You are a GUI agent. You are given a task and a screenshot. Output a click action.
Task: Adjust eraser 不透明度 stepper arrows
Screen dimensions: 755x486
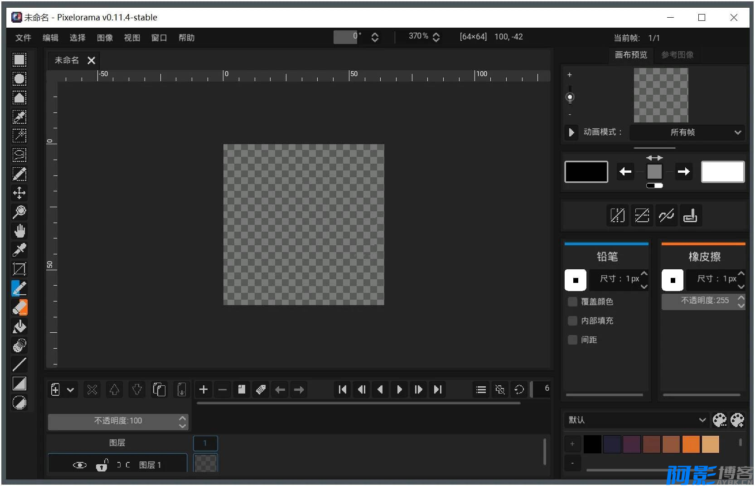[741, 301]
